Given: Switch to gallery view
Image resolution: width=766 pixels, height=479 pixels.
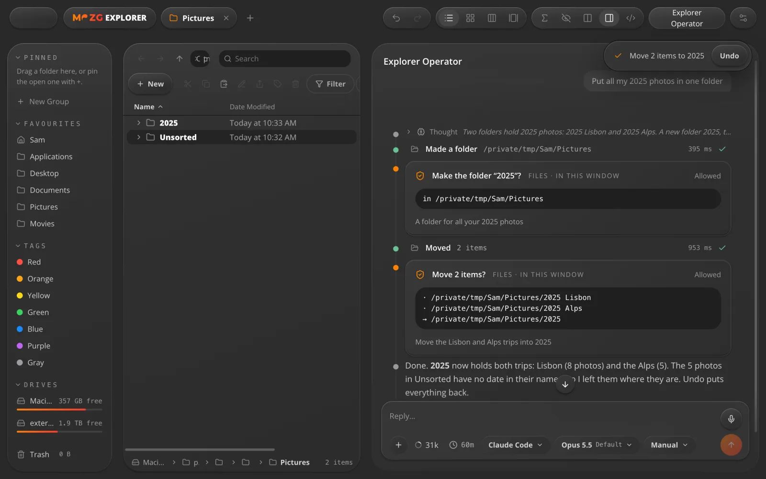Looking at the screenshot, I should (x=513, y=18).
